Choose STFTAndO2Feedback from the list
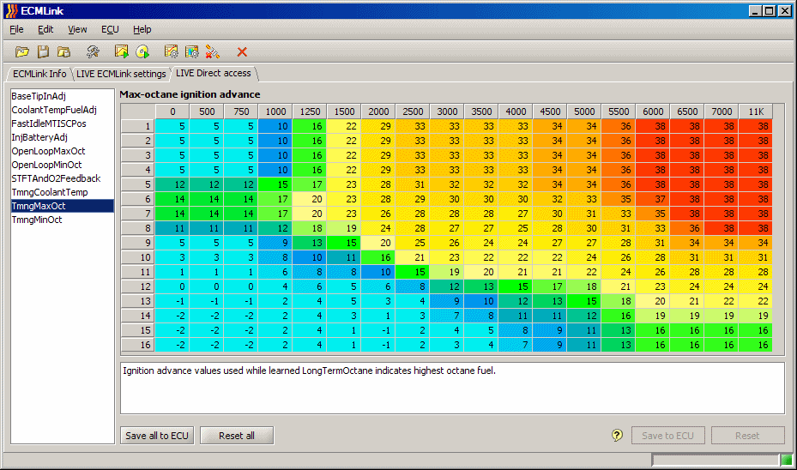797x470 pixels. (x=56, y=178)
